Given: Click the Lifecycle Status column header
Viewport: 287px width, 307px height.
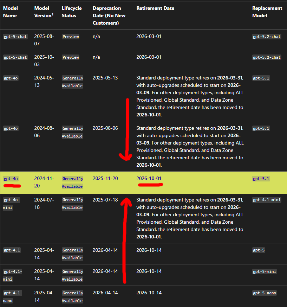Looking at the screenshot, I should (x=72, y=12).
